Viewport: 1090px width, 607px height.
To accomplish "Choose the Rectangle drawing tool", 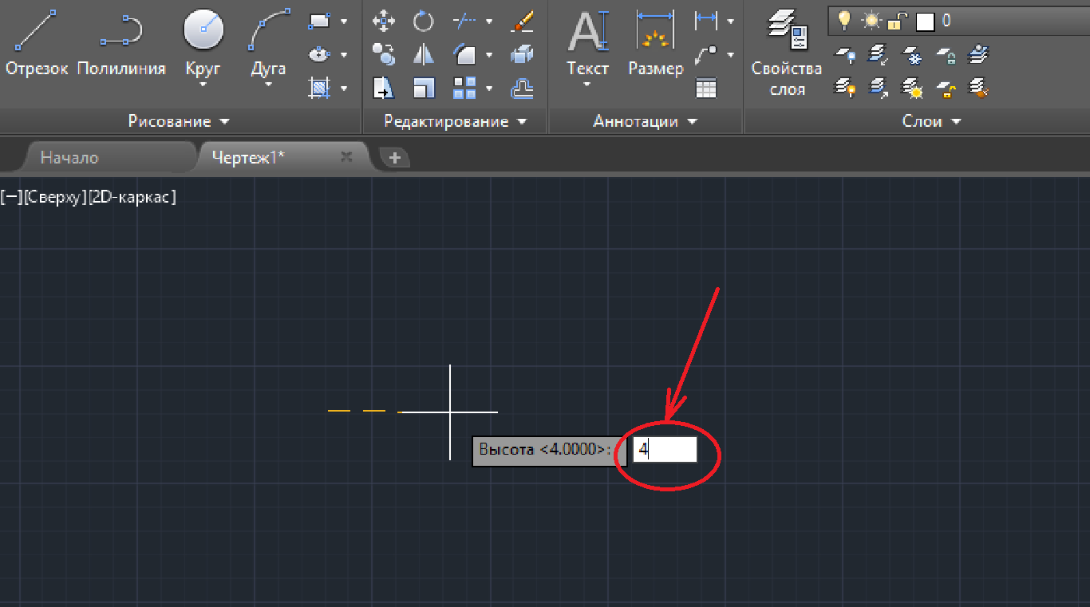I will 320,22.
